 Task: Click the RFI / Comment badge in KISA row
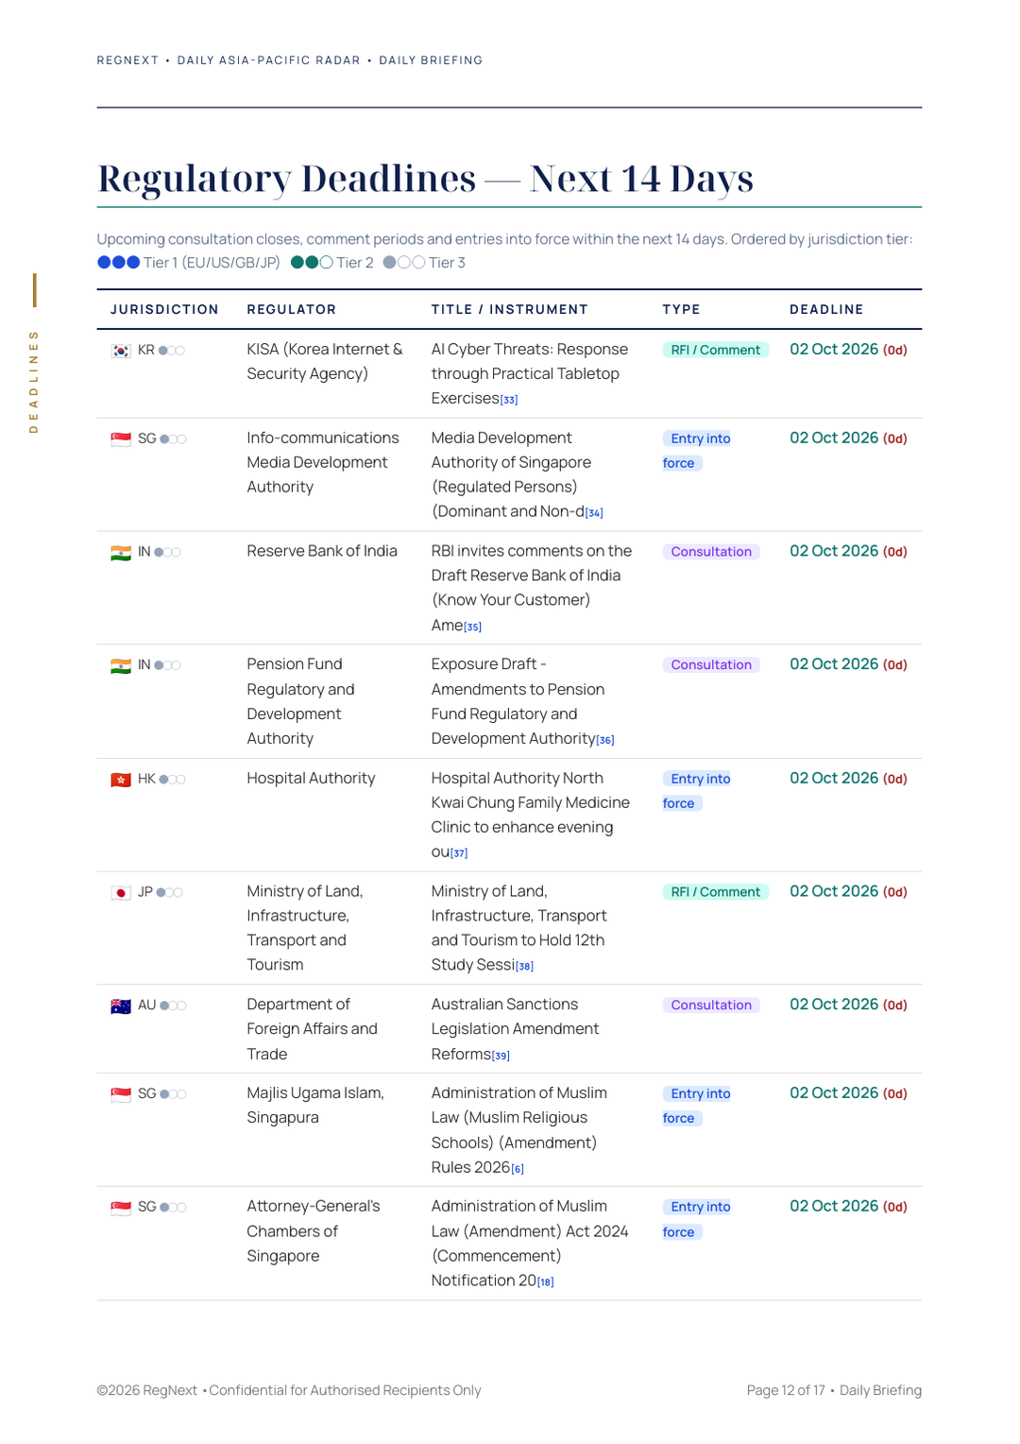(x=716, y=350)
